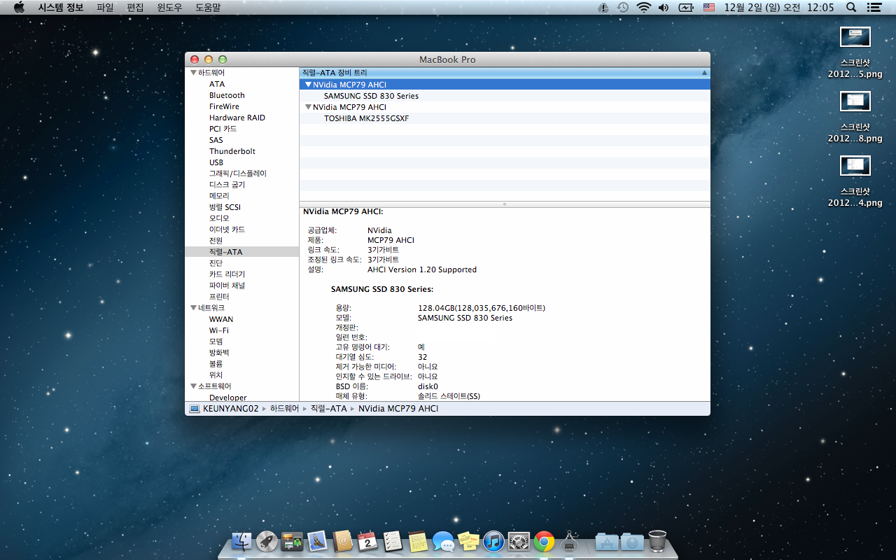
Task: Collapse the 네트워크 section triangle
Action: pyautogui.click(x=193, y=308)
